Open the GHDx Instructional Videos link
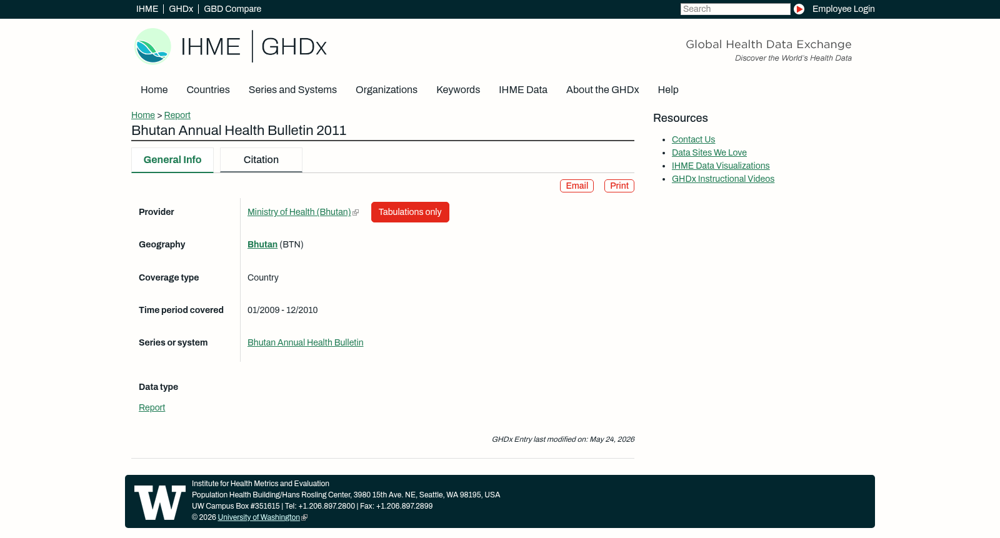 click(x=723, y=179)
